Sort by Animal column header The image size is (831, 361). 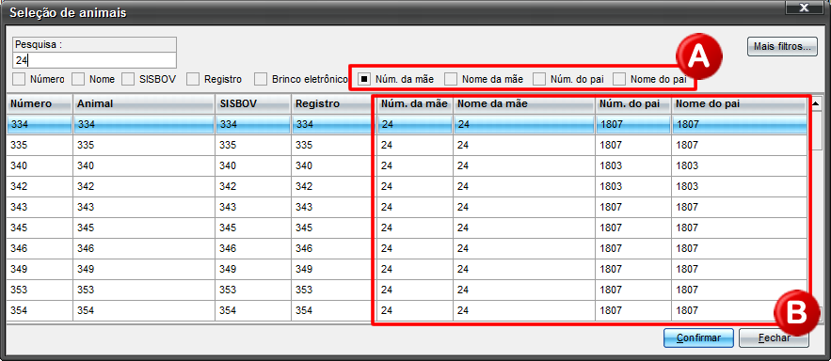(x=144, y=104)
